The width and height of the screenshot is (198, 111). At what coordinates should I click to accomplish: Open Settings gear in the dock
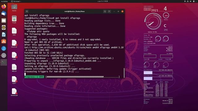4,55
